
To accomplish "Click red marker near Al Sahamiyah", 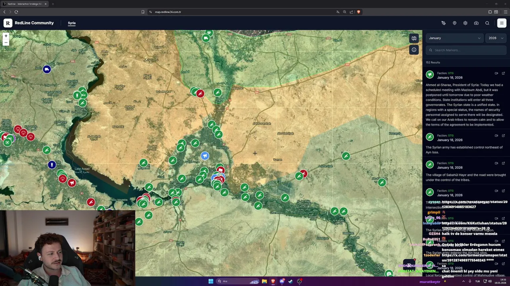I will point(304,174).
